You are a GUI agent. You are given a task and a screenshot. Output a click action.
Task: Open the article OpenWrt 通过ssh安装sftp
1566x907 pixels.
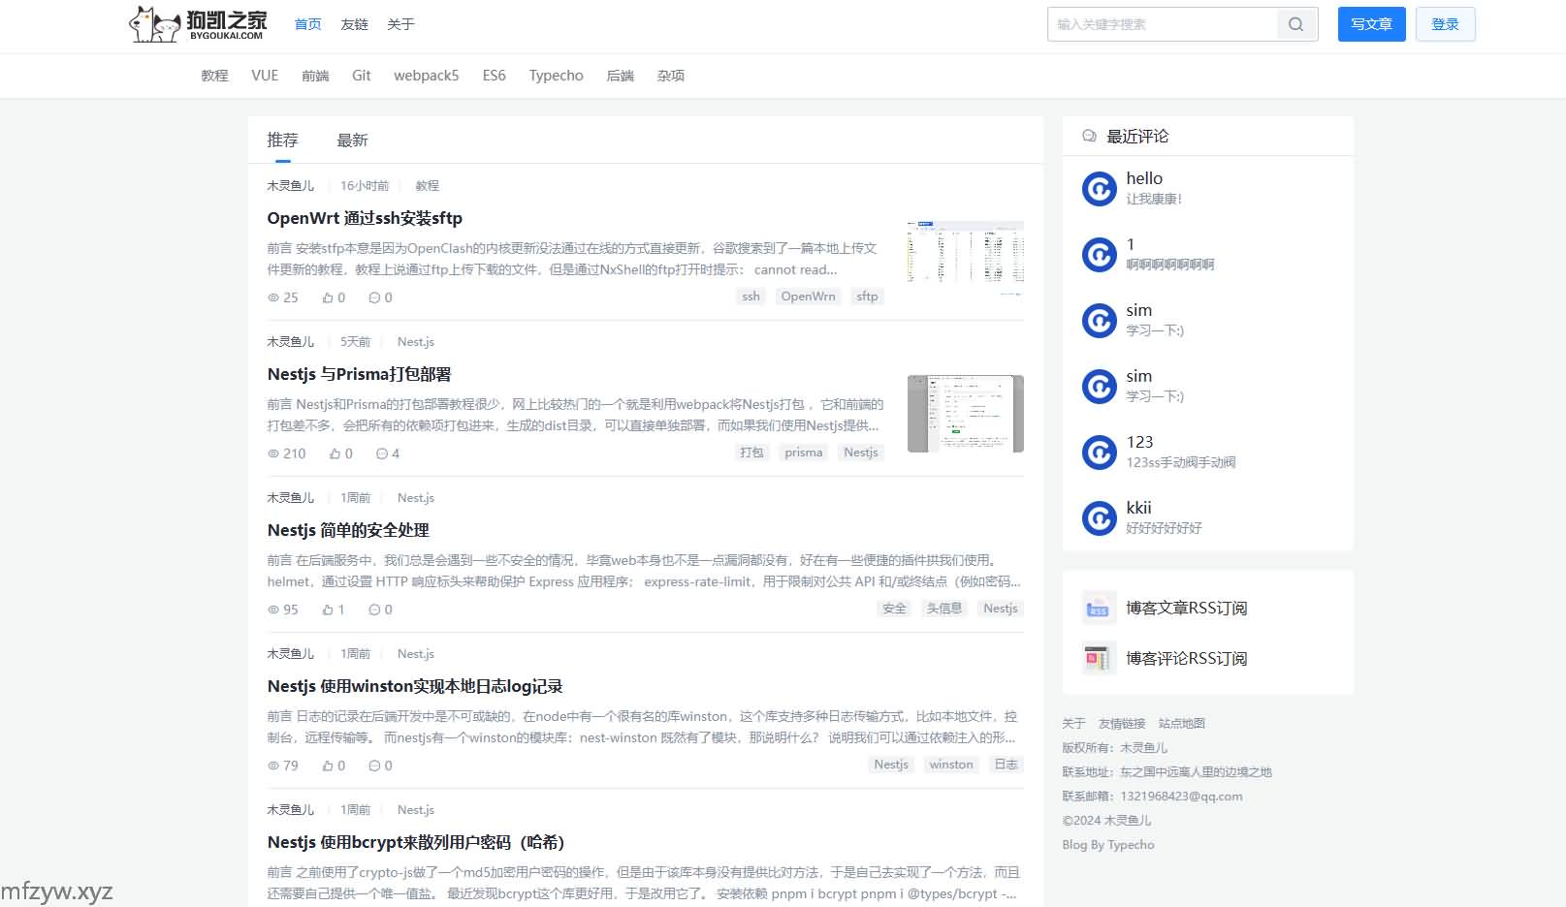365,218
